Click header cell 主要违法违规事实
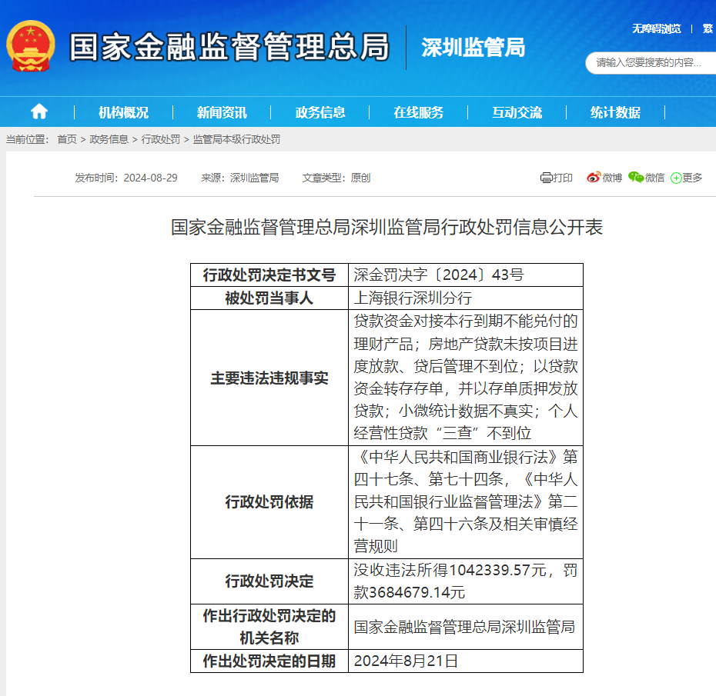Screen dimensions: 716x696 point(269,378)
